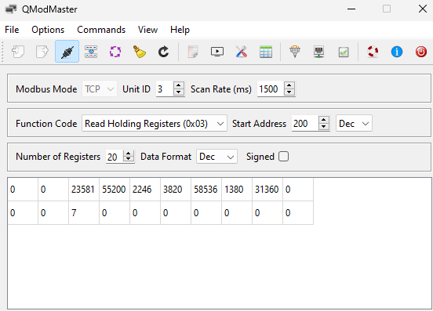Open the Start Address Dec base dropdown

pyautogui.click(x=354, y=123)
